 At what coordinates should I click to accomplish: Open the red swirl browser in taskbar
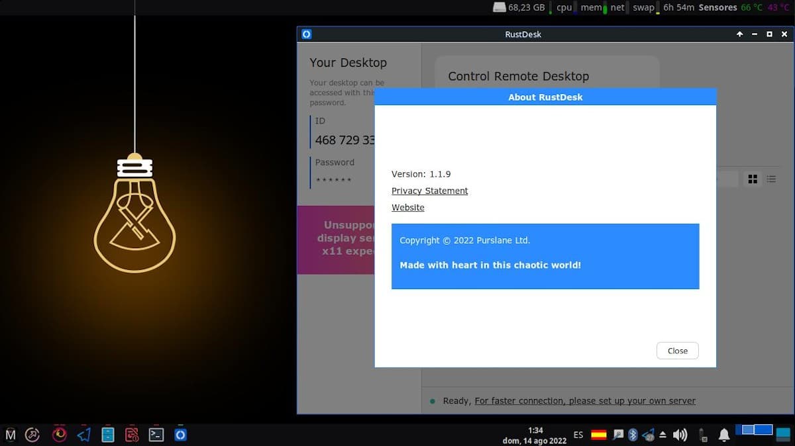point(60,435)
